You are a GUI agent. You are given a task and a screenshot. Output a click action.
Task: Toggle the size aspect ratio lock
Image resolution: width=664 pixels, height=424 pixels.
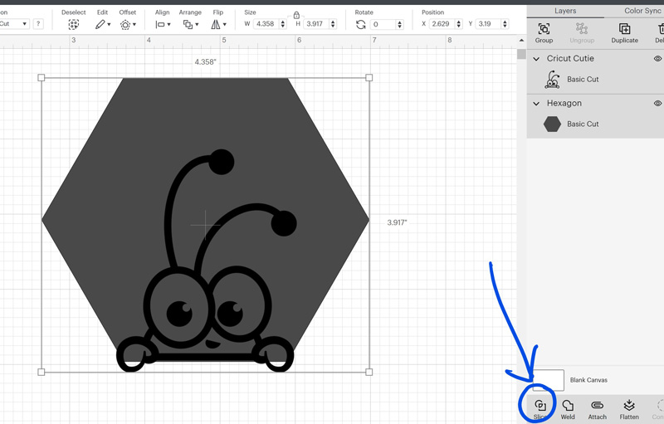(x=296, y=15)
